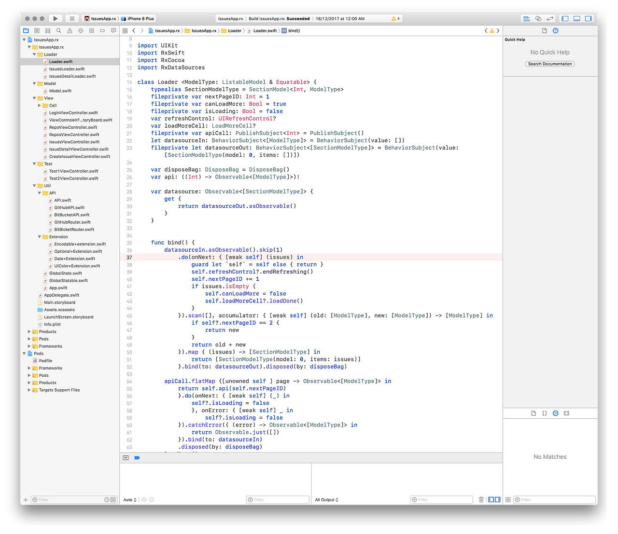Open the Report navigator speech-bubble icon
This screenshot has height=534, width=618.
(x=113, y=30)
